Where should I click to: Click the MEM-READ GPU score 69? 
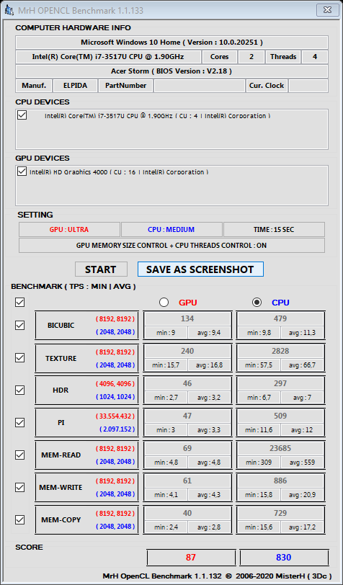click(x=187, y=448)
